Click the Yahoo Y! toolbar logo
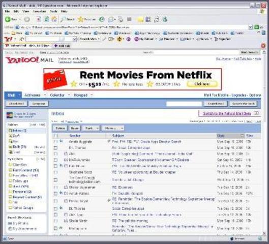Image resolution: width=269 pixels, height=244 pixels. point(8,39)
